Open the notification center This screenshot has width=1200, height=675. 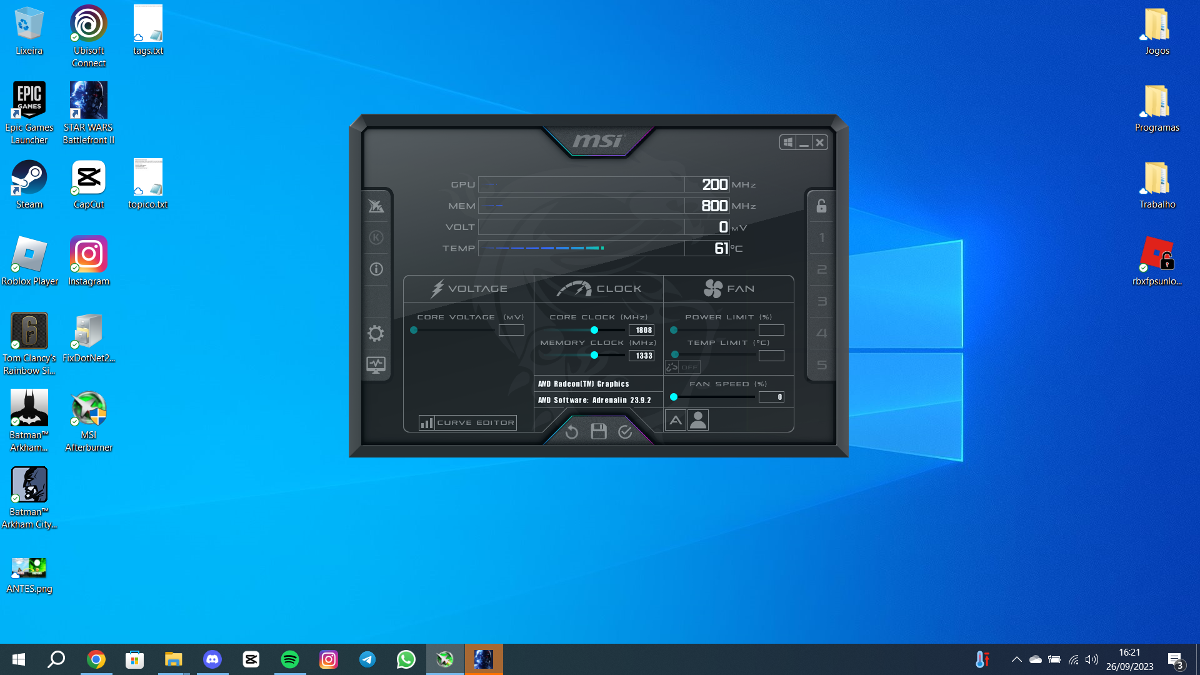pos(1175,660)
